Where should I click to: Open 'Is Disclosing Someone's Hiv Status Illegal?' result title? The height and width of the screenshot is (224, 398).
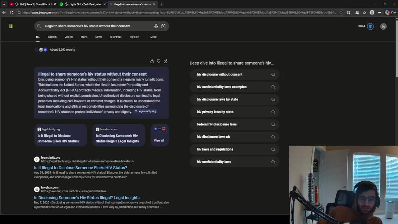pyautogui.click(x=87, y=198)
